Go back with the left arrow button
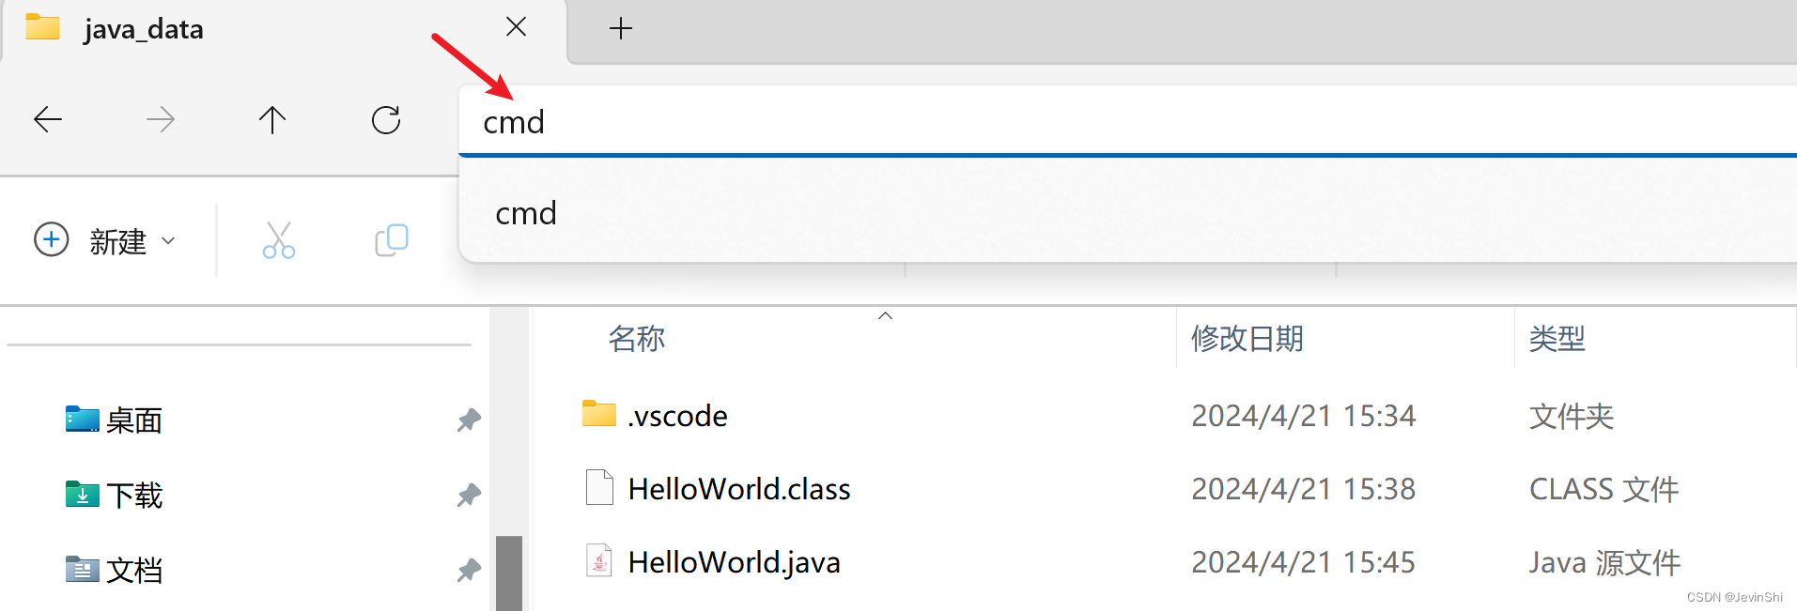The image size is (1797, 611). tap(48, 119)
